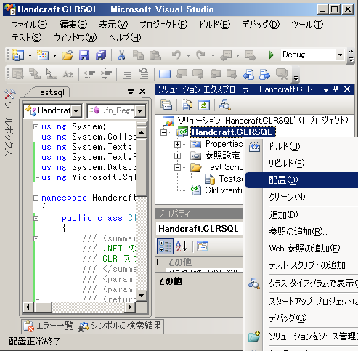Click the Cut scissors icon
The width and height of the screenshot is (358, 351).
click(121, 55)
